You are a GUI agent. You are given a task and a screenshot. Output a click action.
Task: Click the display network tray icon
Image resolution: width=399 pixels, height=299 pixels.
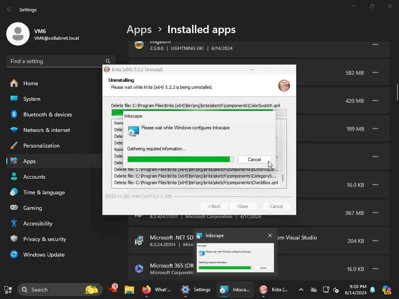(326, 290)
